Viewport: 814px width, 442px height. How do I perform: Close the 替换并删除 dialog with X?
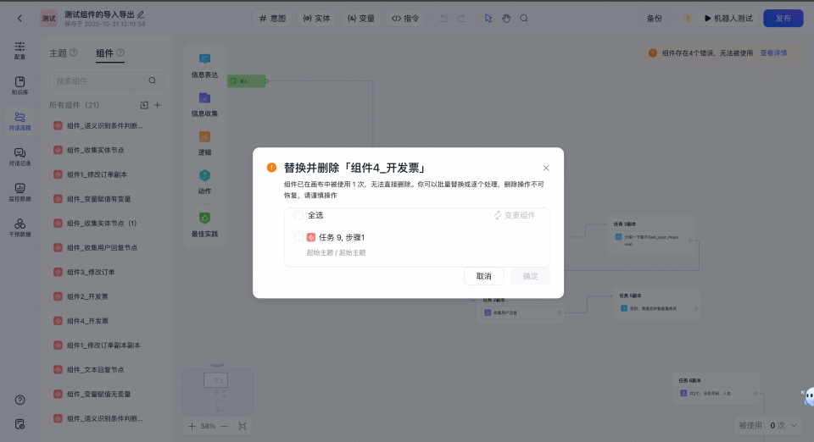tap(546, 168)
